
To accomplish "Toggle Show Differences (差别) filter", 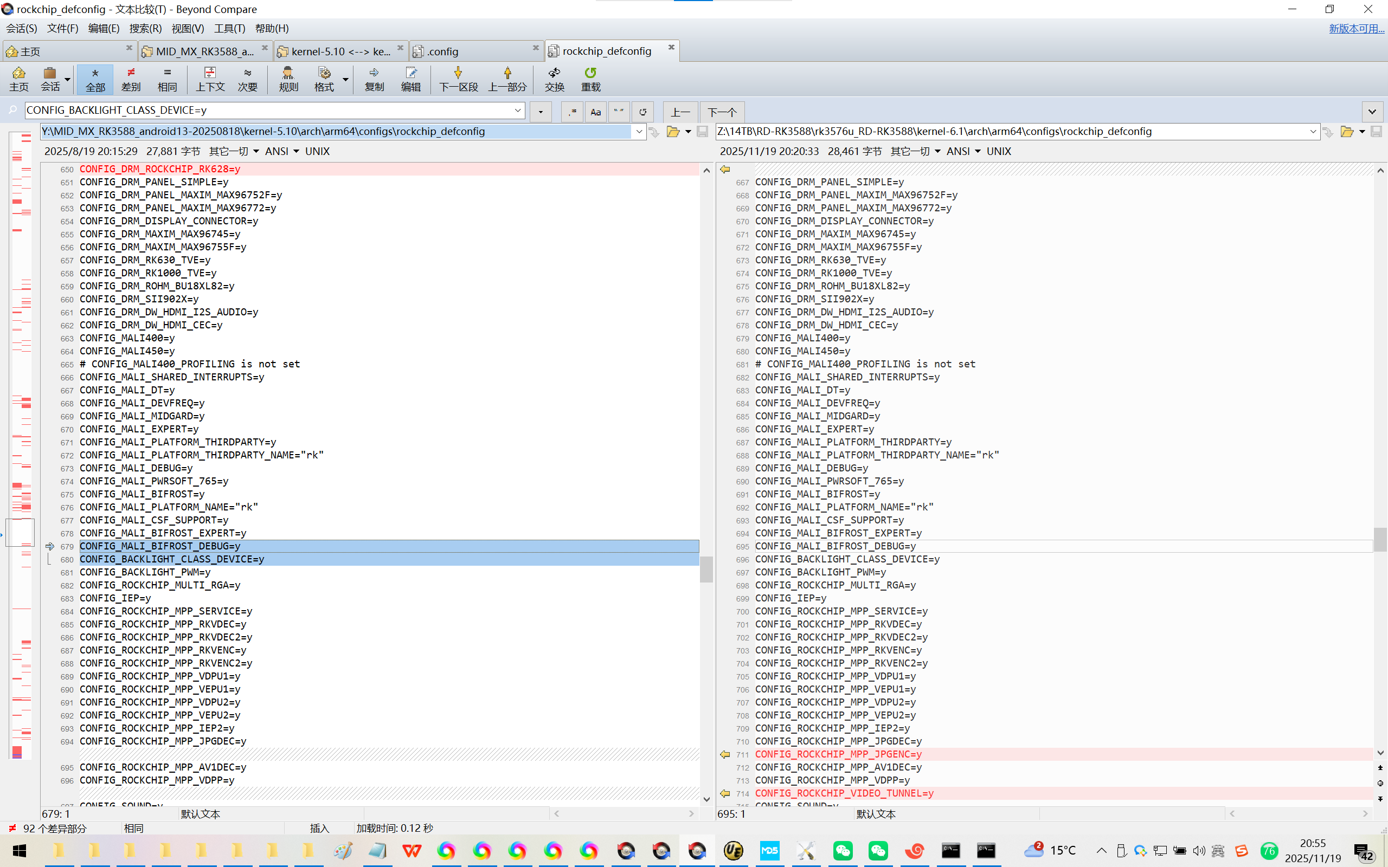I will coord(131,79).
